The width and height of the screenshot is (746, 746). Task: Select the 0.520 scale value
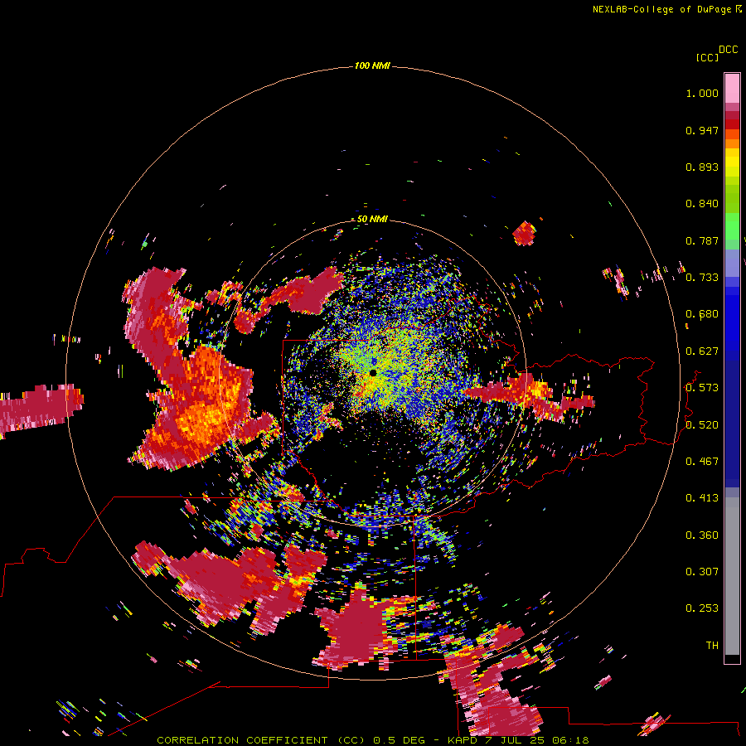[702, 425]
